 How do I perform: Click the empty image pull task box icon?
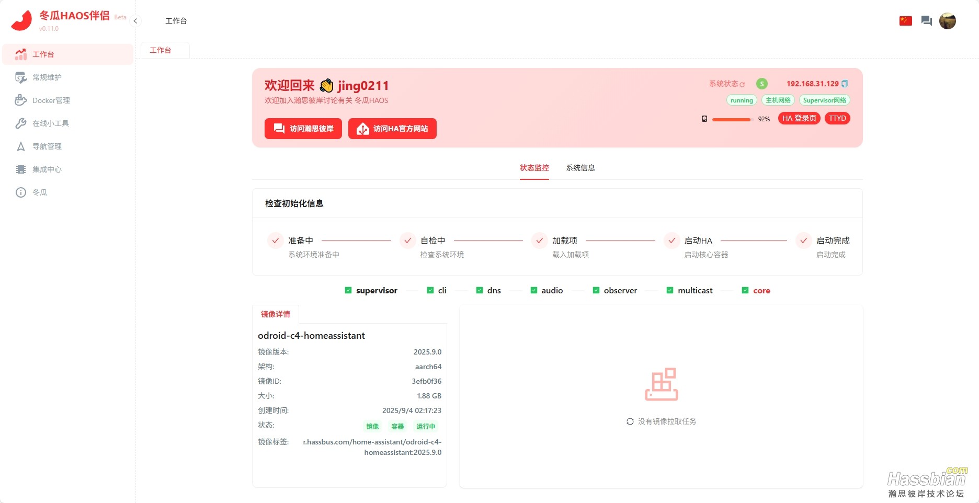click(662, 384)
